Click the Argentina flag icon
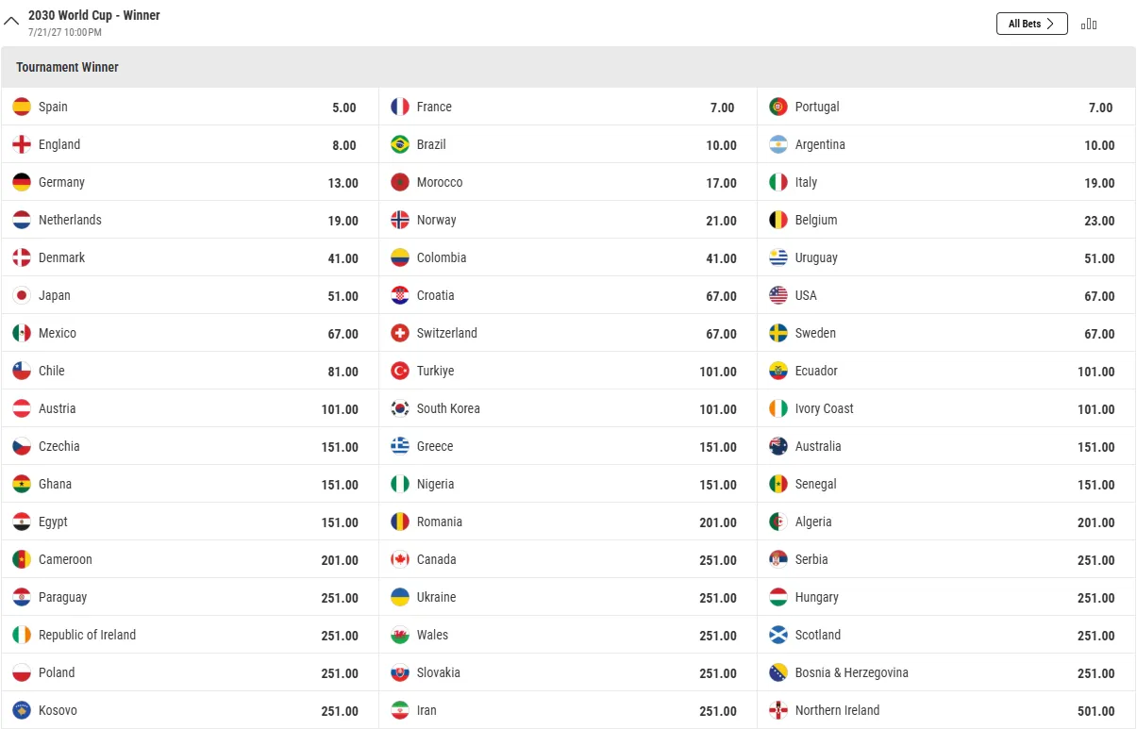The image size is (1137, 729). 778,144
